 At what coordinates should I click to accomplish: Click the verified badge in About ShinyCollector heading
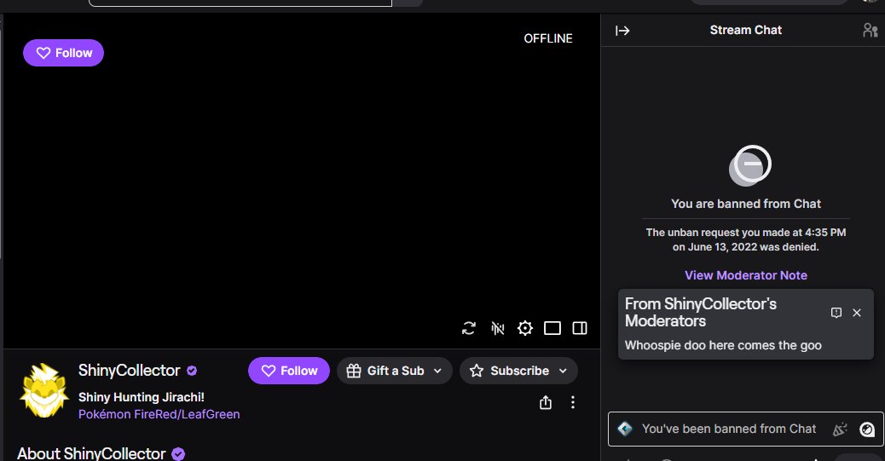[178, 453]
